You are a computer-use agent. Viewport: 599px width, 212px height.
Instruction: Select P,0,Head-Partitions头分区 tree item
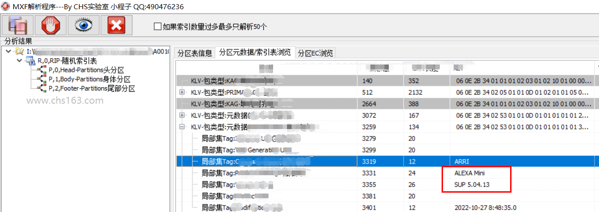click(x=87, y=70)
